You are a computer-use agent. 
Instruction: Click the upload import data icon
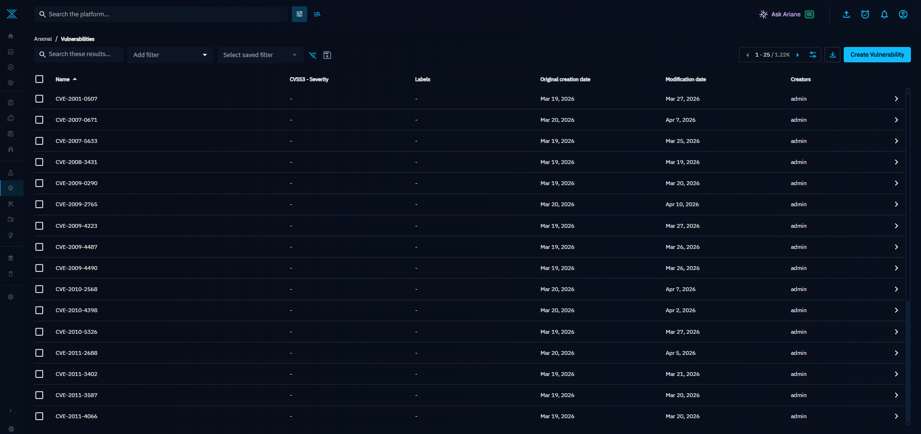[847, 14]
